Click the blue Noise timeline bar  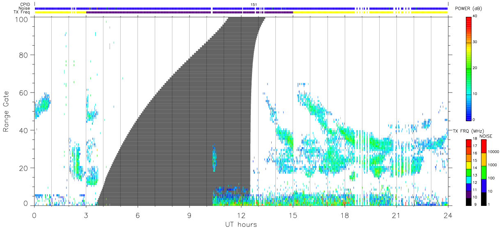(x=241, y=8)
